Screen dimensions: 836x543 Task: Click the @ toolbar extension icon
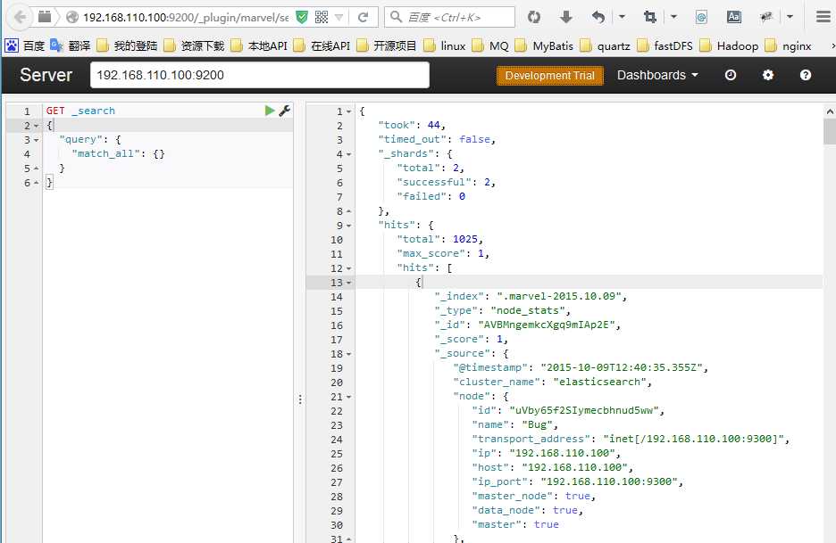pos(701,18)
